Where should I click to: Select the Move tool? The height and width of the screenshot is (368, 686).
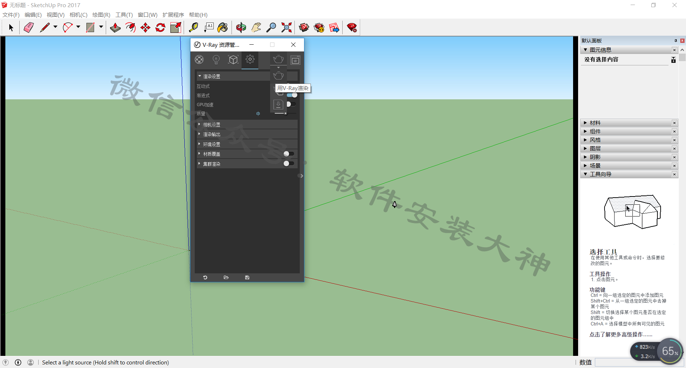pos(145,28)
